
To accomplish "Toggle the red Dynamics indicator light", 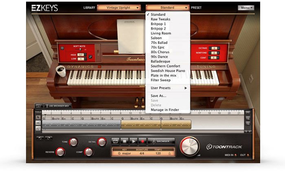I will [99, 67].
